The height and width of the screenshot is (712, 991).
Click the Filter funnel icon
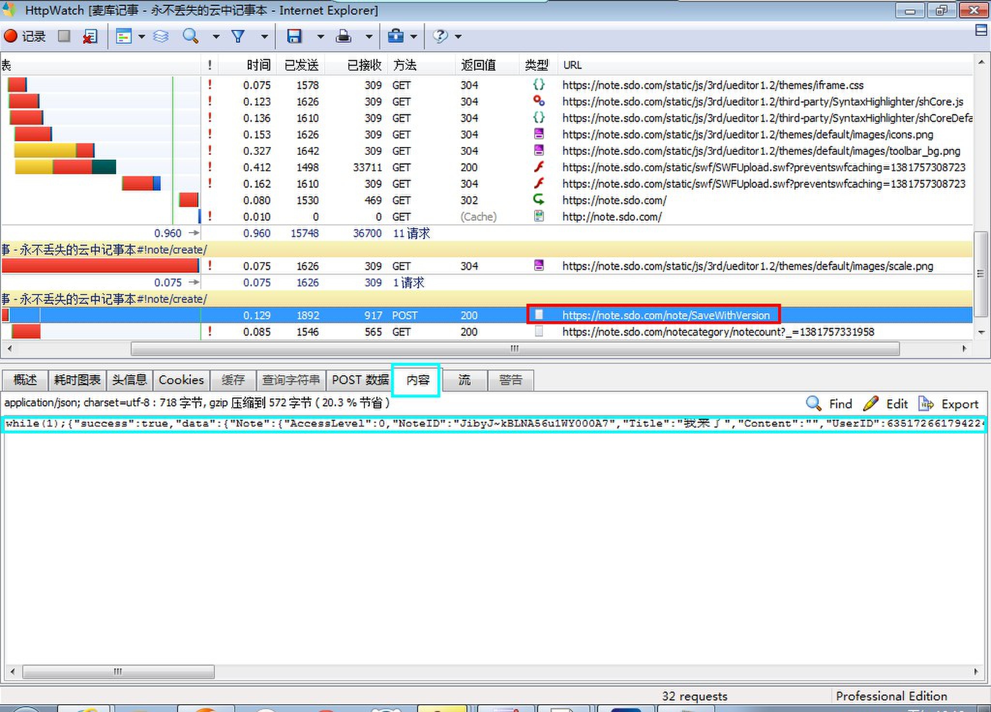click(x=238, y=36)
